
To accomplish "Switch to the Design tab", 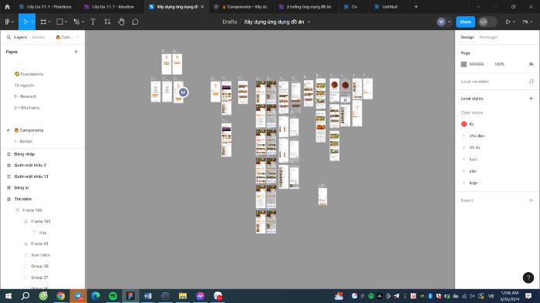I will [467, 37].
